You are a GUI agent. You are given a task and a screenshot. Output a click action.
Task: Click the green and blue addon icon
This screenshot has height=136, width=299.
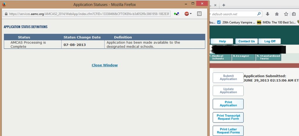176,14
